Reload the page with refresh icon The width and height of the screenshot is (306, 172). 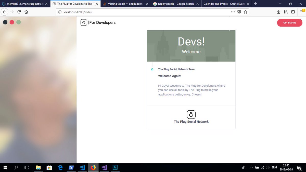(x=19, y=12)
